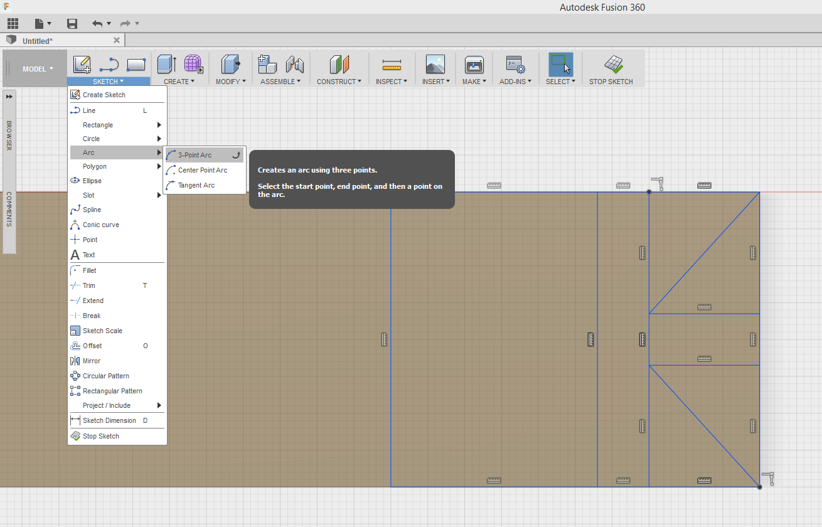Choose Rectangular Pattern menu item

click(117, 391)
